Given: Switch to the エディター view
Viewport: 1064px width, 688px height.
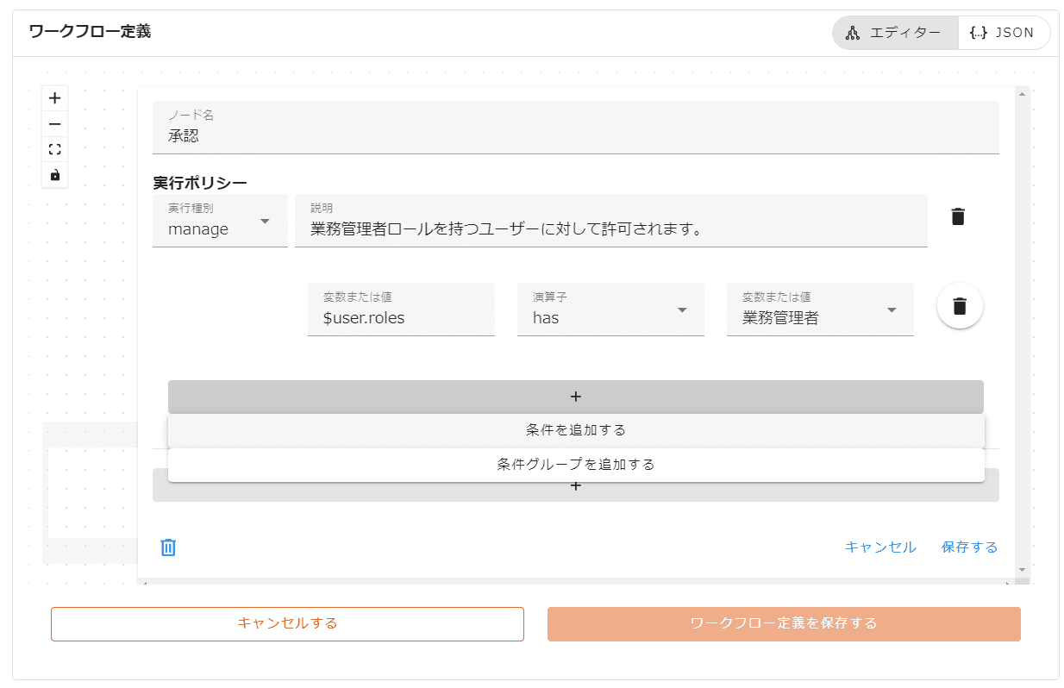Looking at the screenshot, I should (x=895, y=33).
